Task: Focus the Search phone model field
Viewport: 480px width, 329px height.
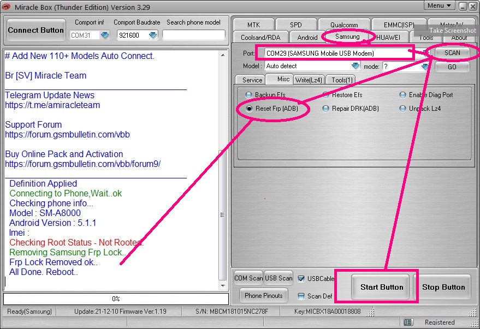Action: coord(193,35)
